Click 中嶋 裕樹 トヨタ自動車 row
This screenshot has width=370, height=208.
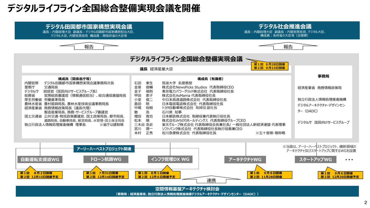176,108
